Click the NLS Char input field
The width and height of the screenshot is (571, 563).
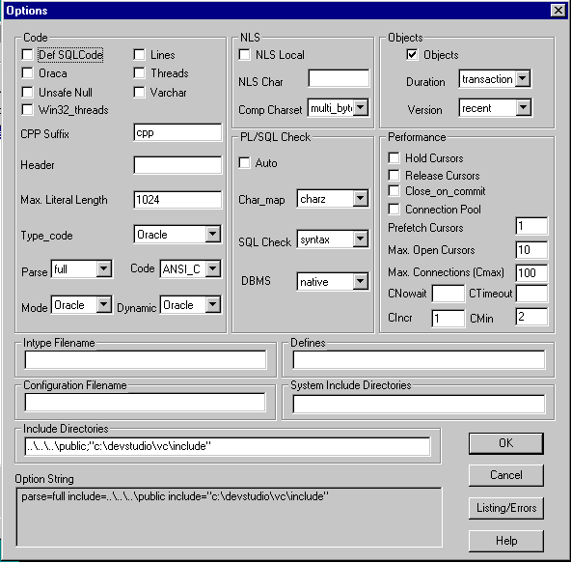coord(339,78)
